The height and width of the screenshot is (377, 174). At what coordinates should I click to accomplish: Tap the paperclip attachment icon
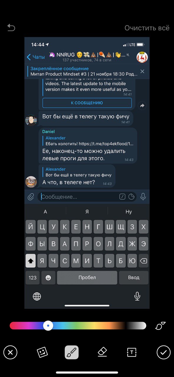click(x=31, y=197)
